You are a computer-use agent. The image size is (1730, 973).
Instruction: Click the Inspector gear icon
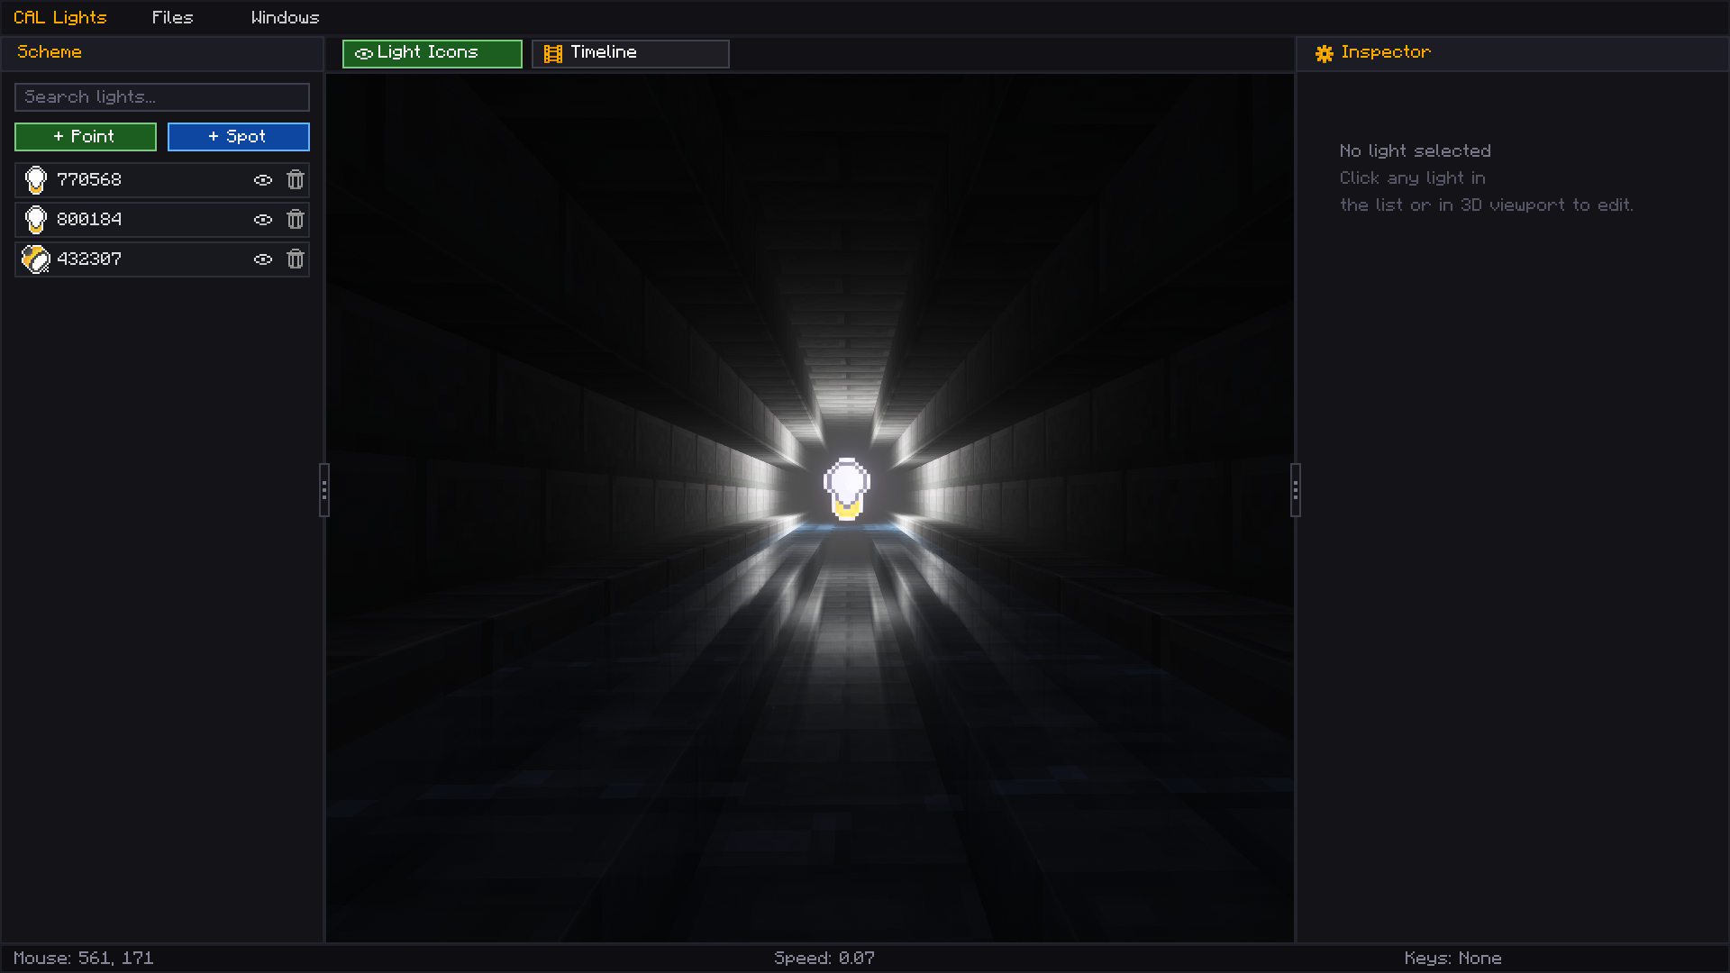[1325, 54]
